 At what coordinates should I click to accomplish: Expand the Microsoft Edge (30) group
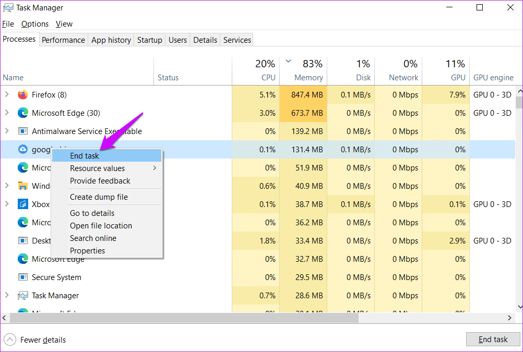7,113
